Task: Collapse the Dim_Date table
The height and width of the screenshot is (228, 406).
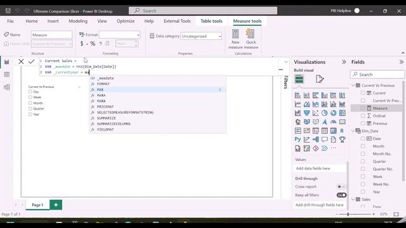Action: coord(353,131)
